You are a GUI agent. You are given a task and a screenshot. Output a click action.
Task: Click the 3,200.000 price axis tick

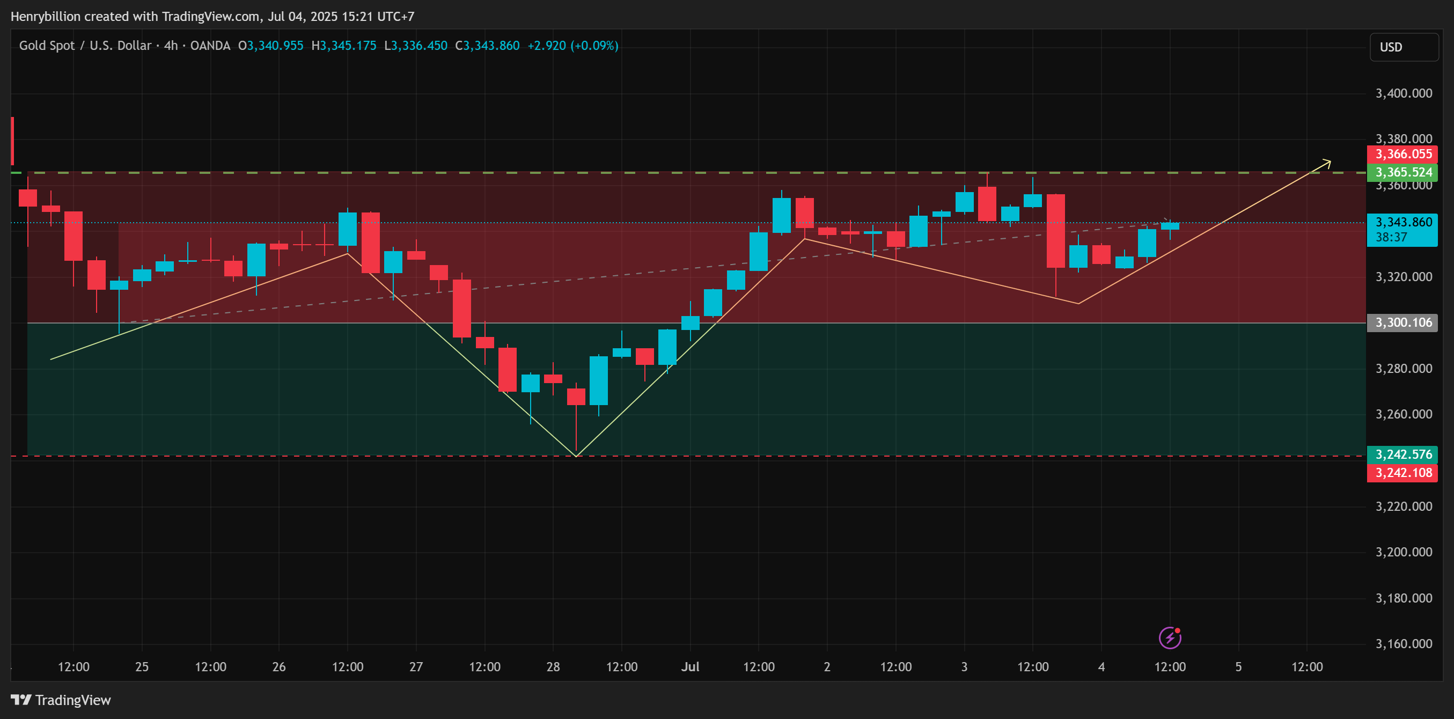click(1403, 552)
